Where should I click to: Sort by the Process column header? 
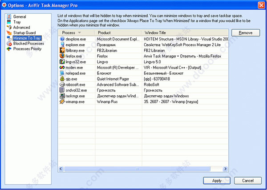[76, 32]
